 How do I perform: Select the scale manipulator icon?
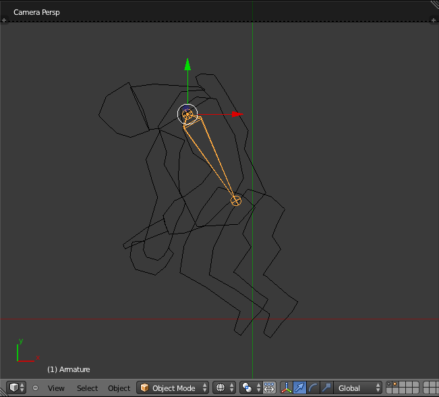tap(327, 388)
